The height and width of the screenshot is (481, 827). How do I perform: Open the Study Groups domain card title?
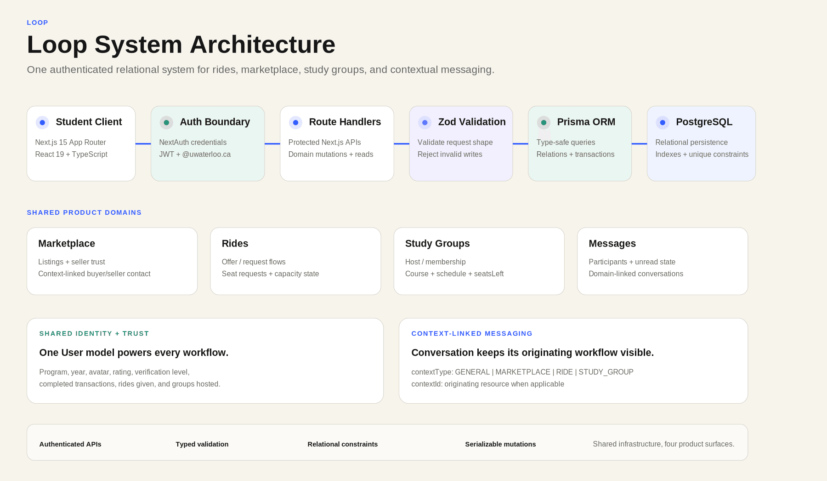(x=437, y=244)
